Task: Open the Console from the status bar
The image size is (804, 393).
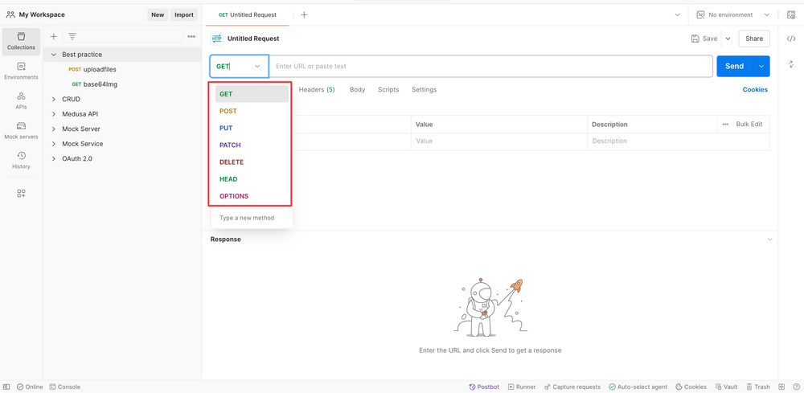Action: (x=64, y=387)
